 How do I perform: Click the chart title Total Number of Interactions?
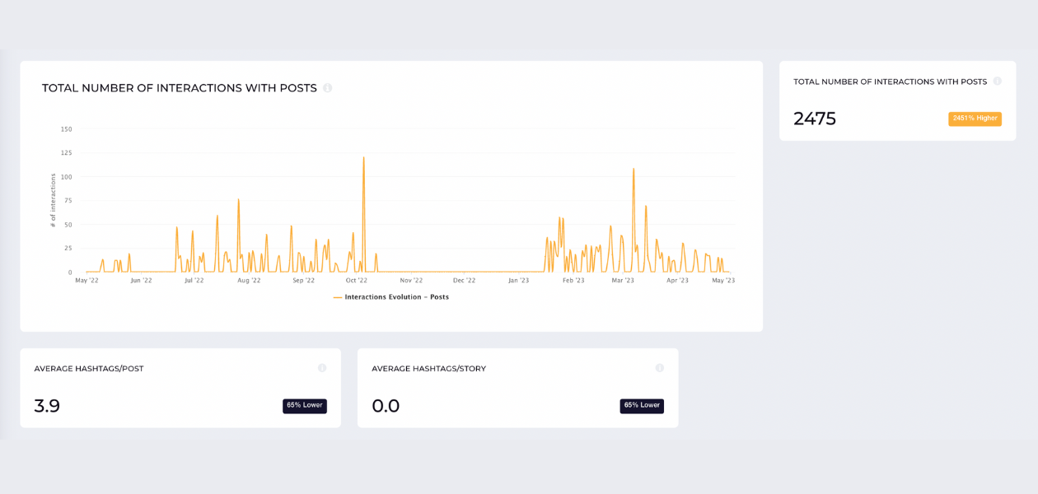click(x=180, y=88)
